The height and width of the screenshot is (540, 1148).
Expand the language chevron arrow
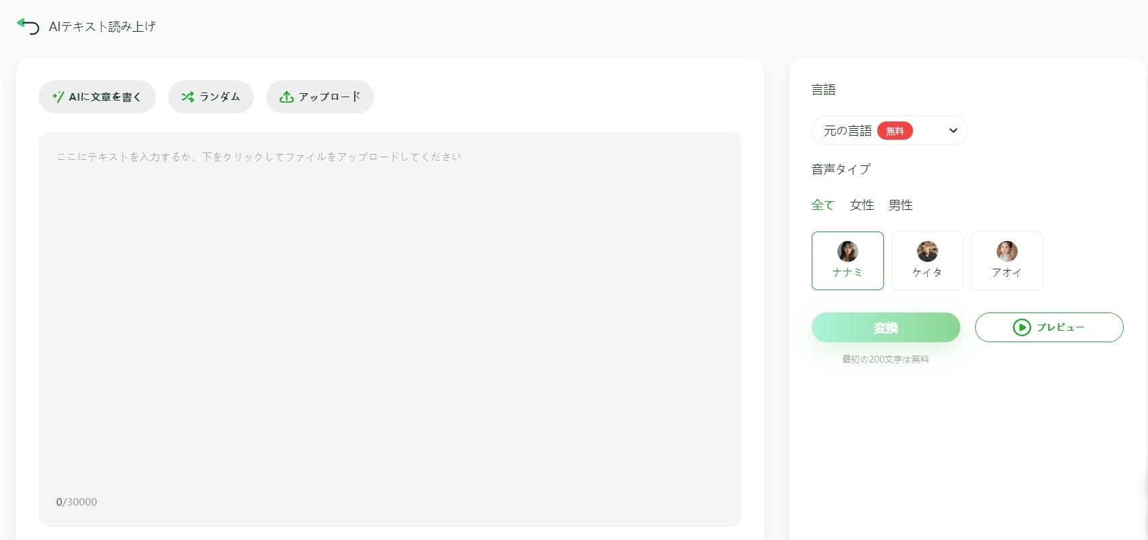click(x=953, y=130)
